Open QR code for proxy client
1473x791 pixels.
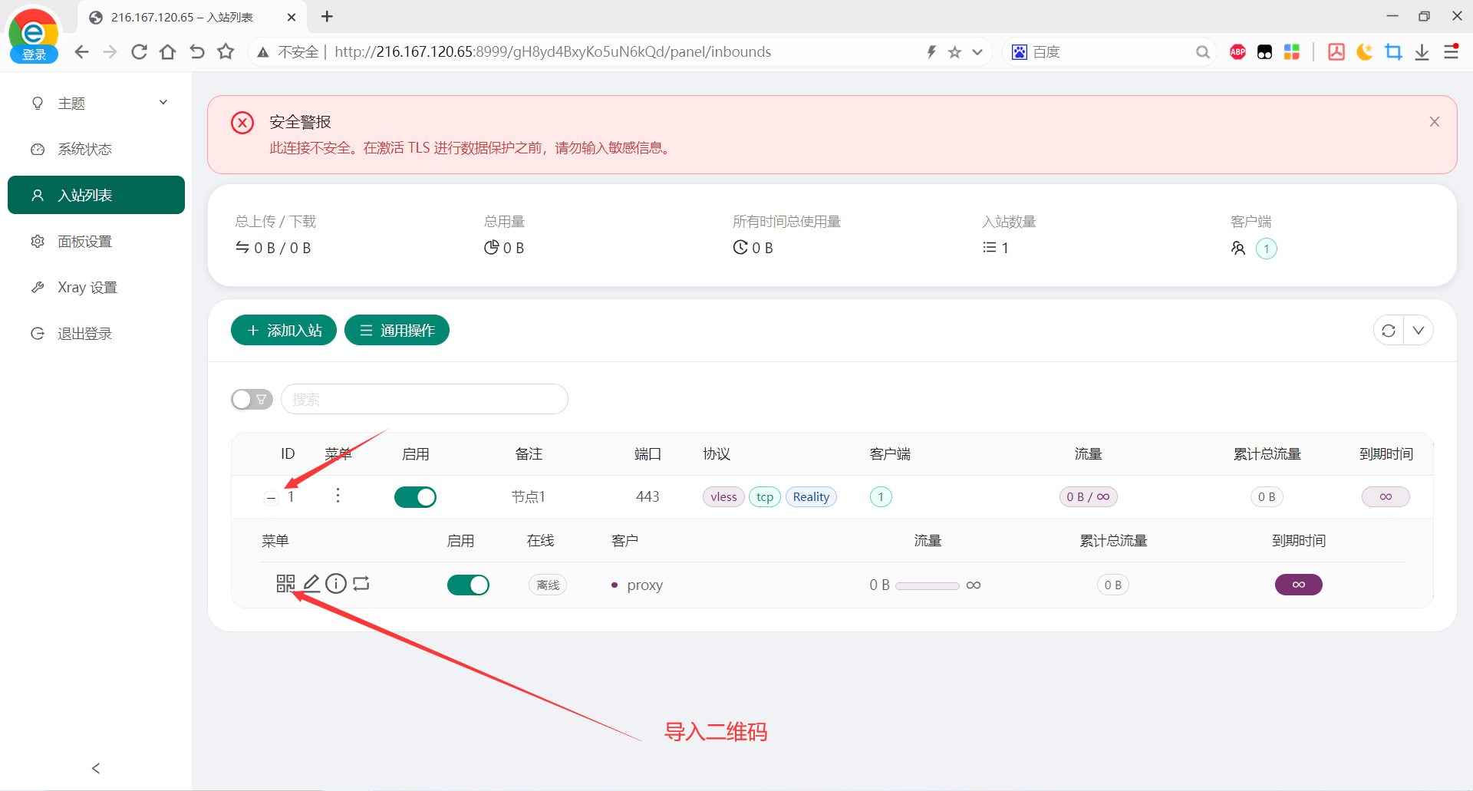285,584
